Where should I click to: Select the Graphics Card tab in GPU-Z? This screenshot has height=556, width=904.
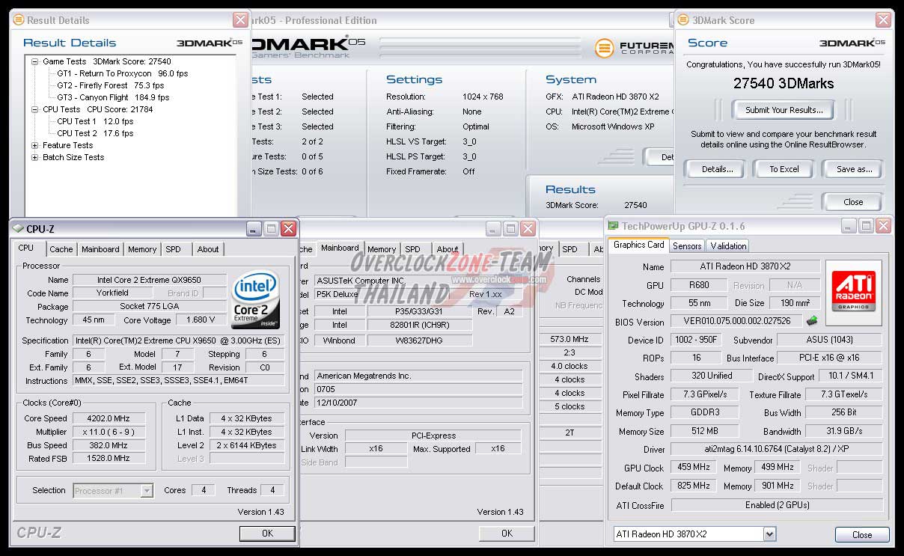pyautogui.click(x=639, y=245)
